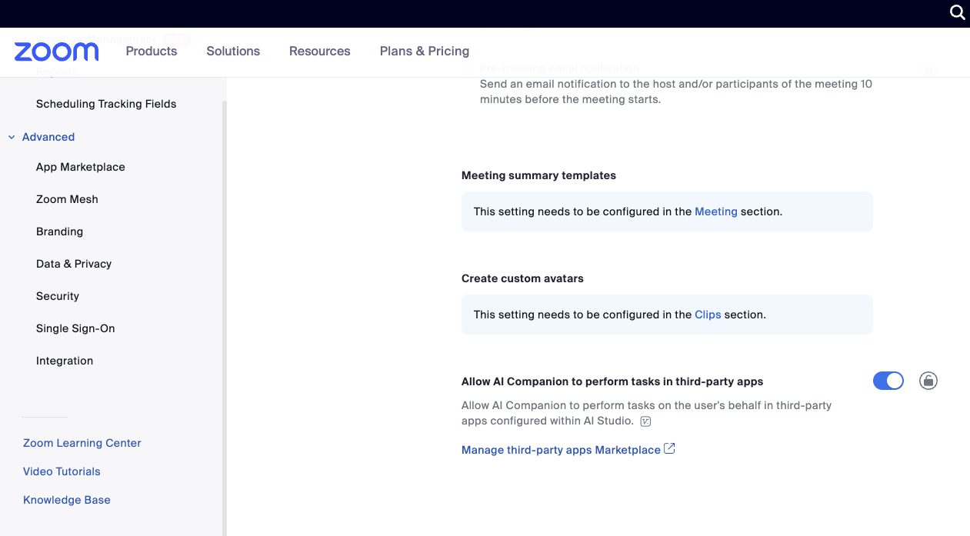Viewport: 970px width, 536px height.
Task: Select Data & Privacy in sidebar
Action: point(74,264)
